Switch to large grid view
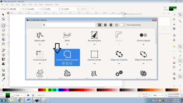 click(100, 25)
